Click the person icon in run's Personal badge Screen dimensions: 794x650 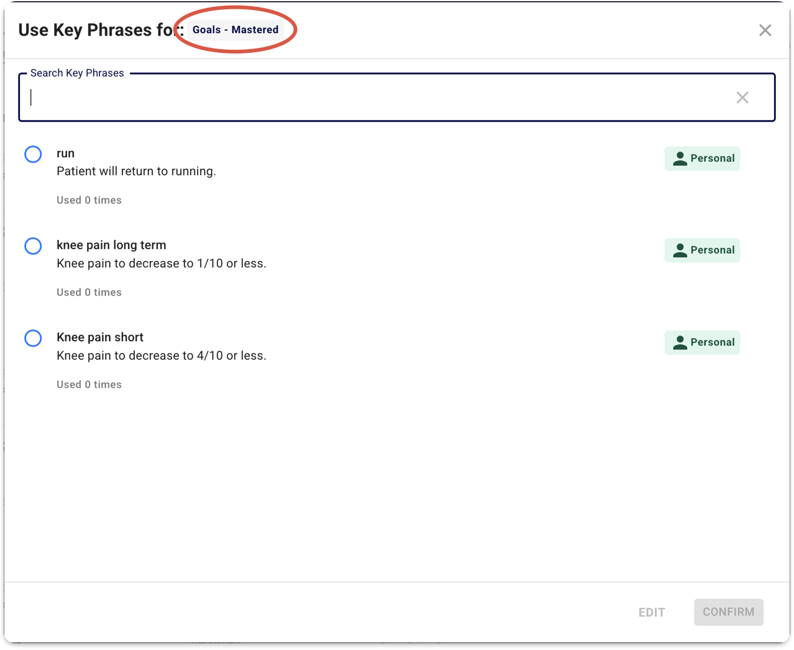[680, 158]
